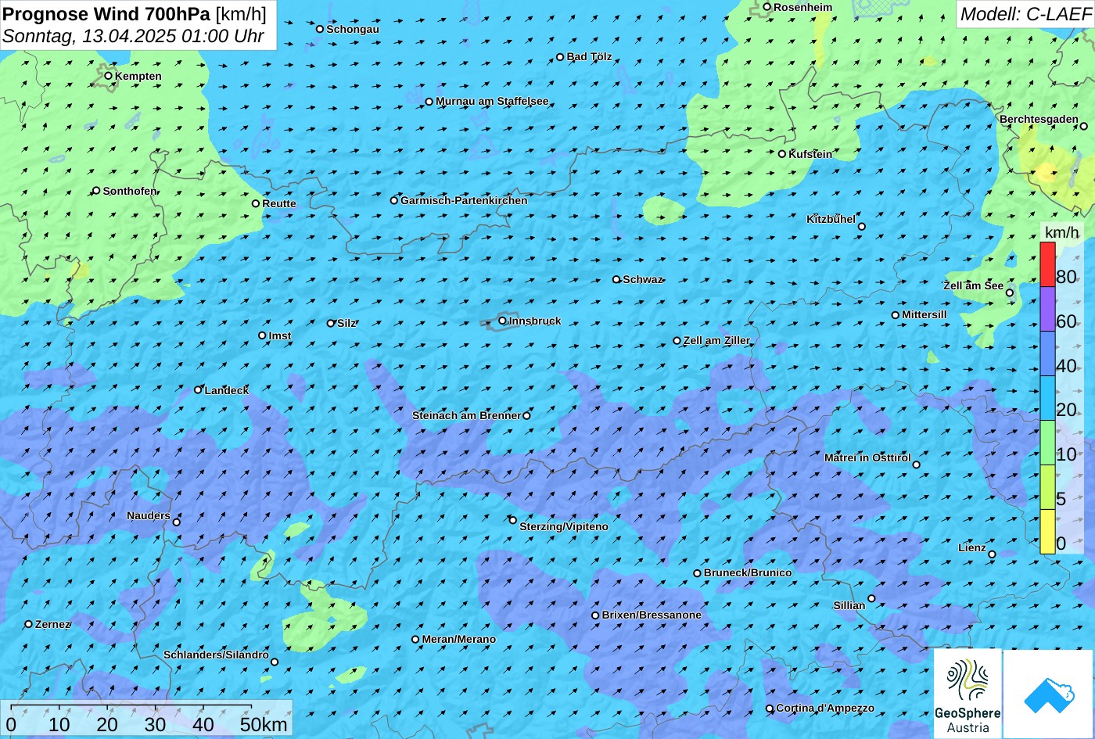Click the 'Steinach am Brenner' label
1095x739 pixels.
pyautogui.click(x=466, y=415)
